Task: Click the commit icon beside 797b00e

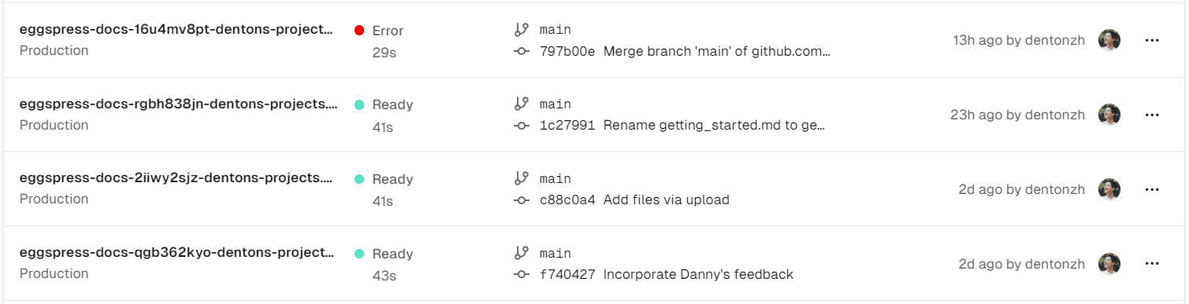Action: click(521, 51)
